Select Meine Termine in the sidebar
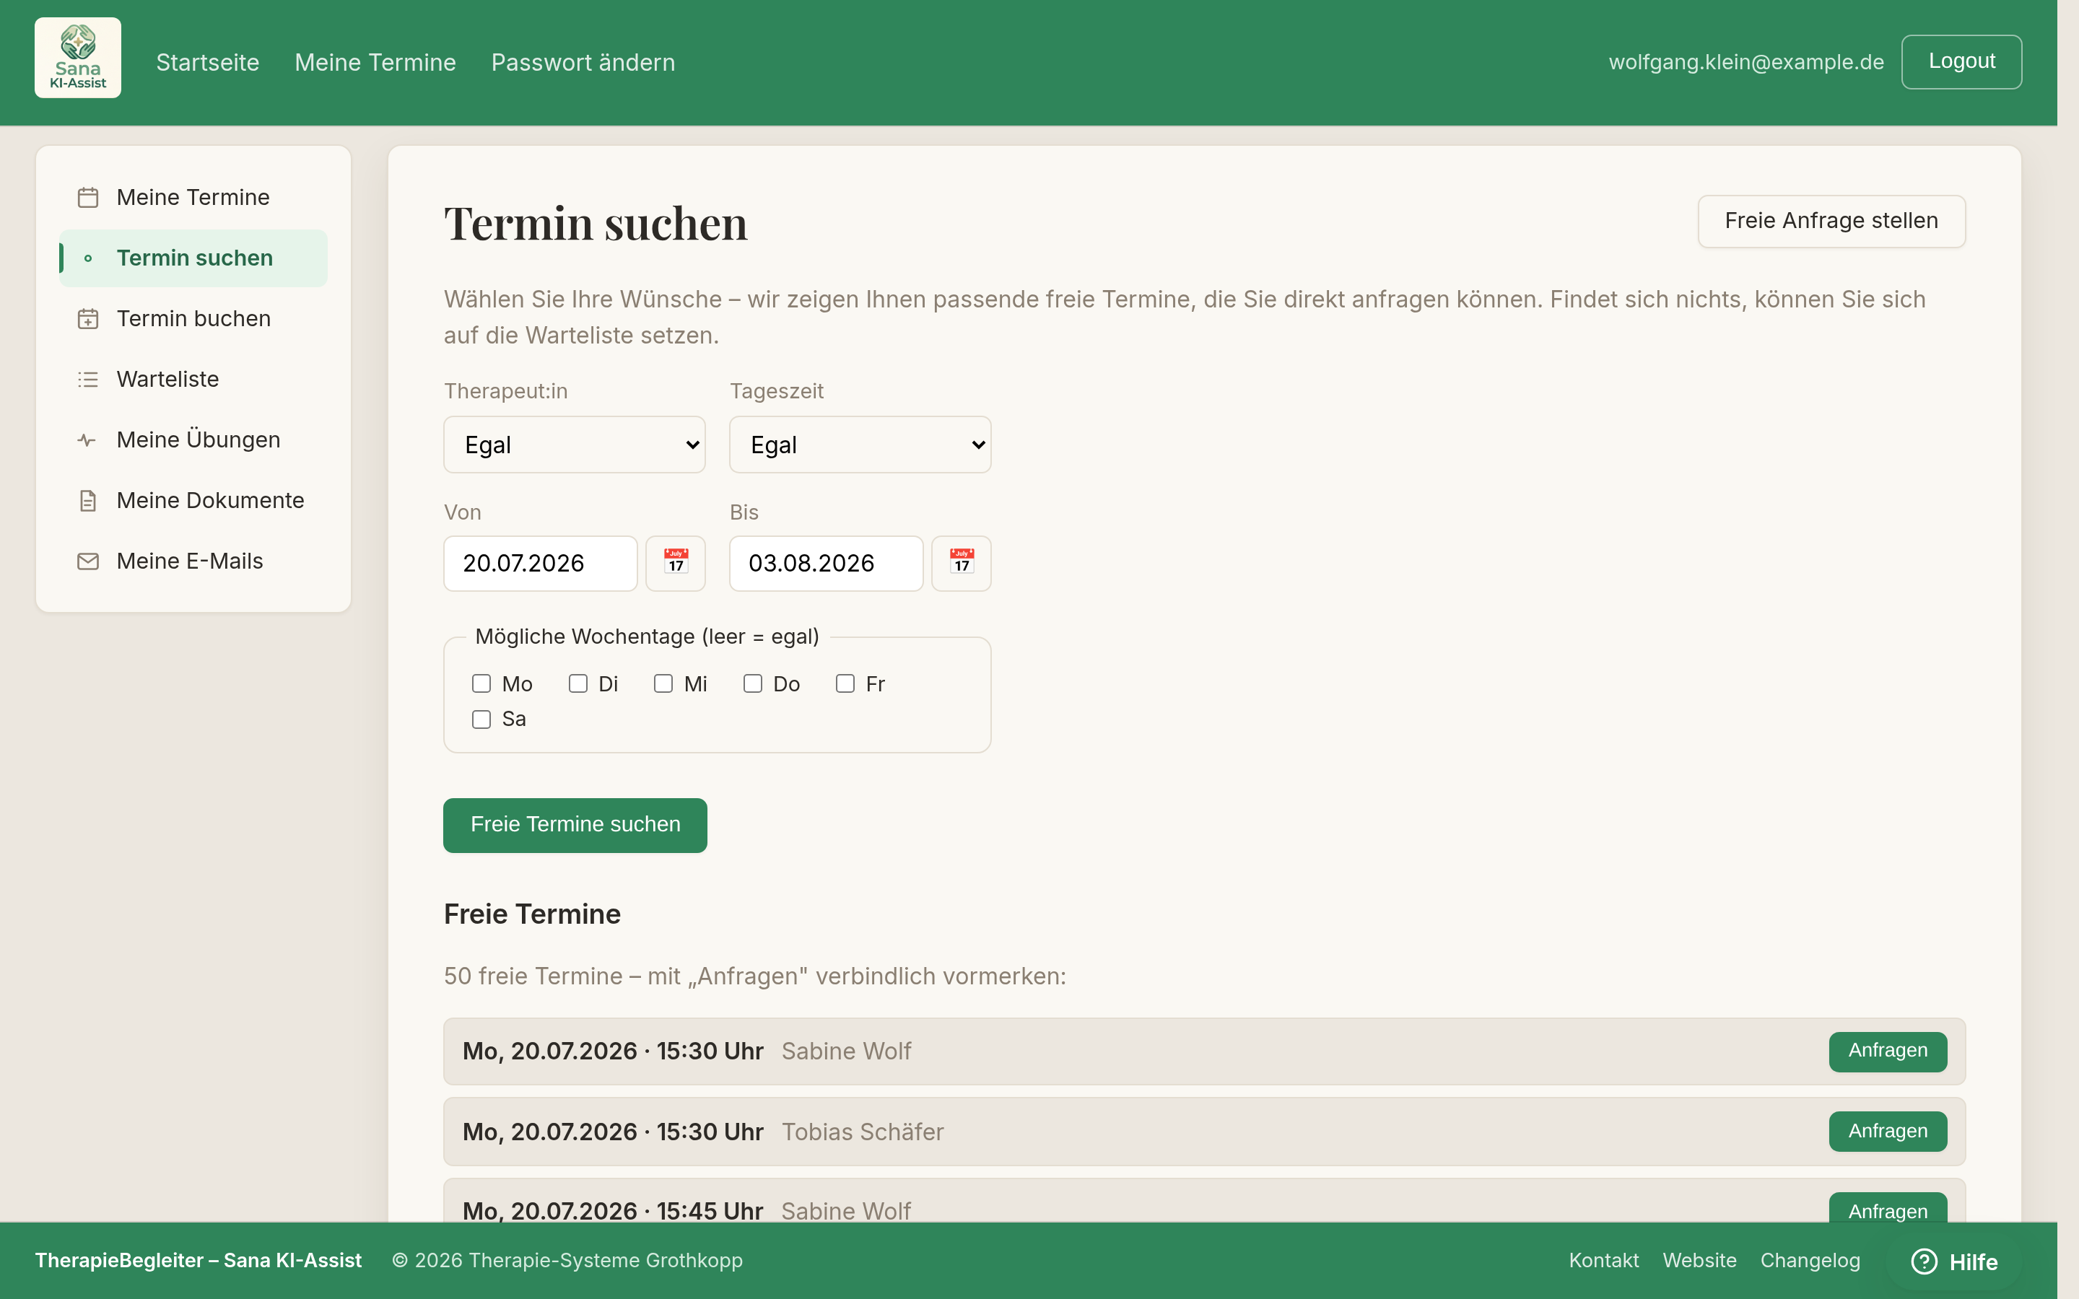The image size is (2079, 1299). 193,198
